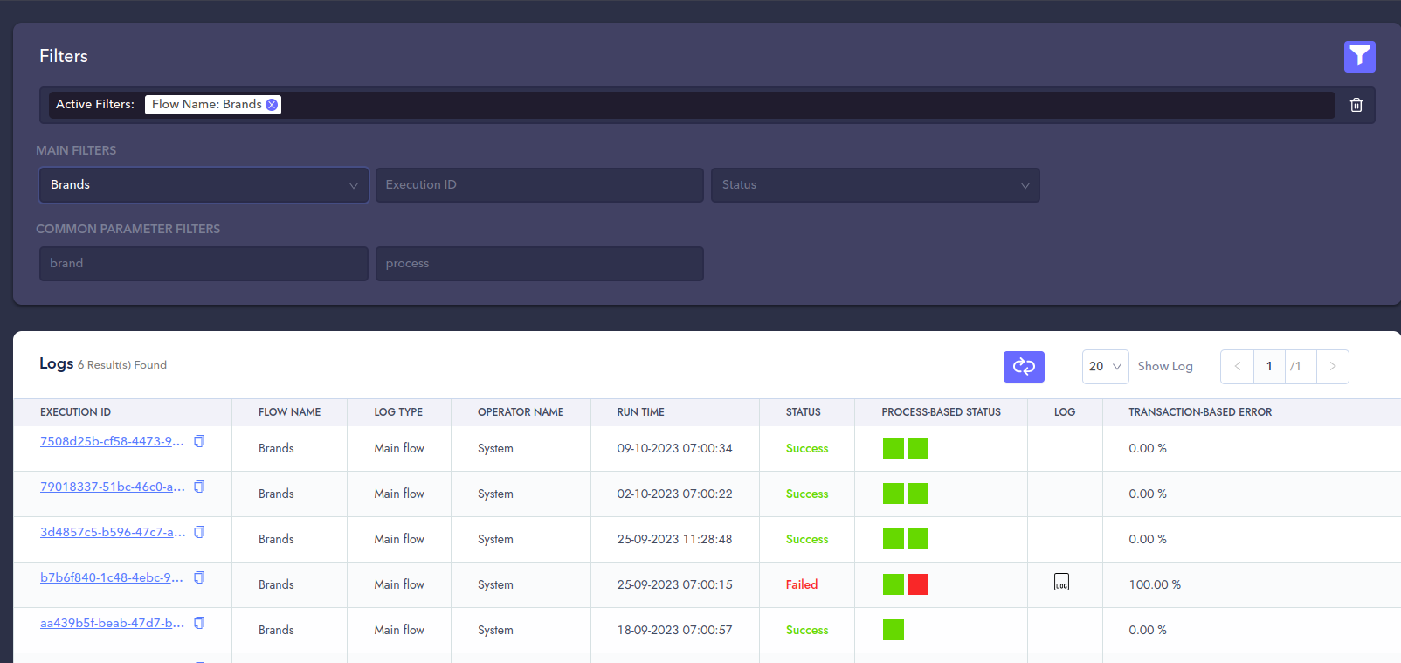The height and width of the screenshot is (663, 1401).
Task: Open execution link 7508d25b-cf58-4473
Action: click(x=112, y=441)
